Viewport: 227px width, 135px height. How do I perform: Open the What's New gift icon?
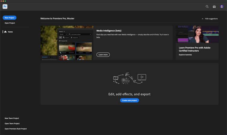click(214, 7)
